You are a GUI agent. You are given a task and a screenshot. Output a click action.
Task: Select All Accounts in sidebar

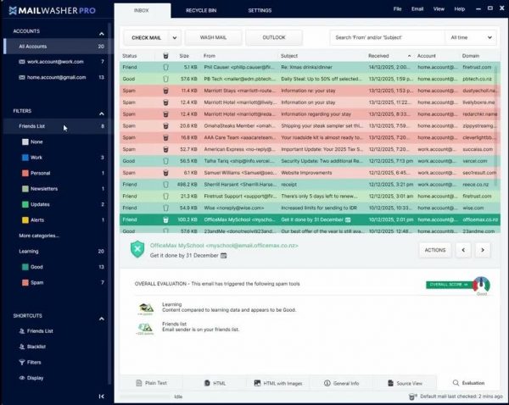click(x=59, y=47)
